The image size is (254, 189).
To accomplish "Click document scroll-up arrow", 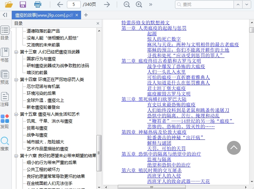I will click(252, 22).
